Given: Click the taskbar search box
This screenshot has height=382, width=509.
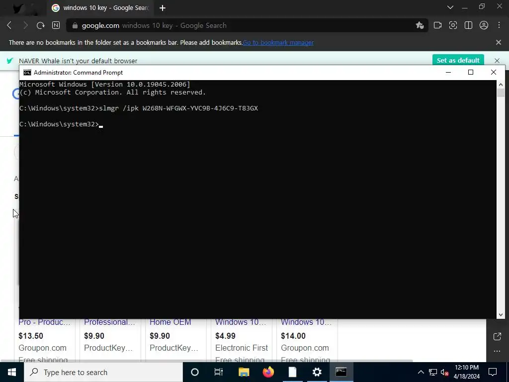Looking at the screenshot, I should (x=103, y=372).
